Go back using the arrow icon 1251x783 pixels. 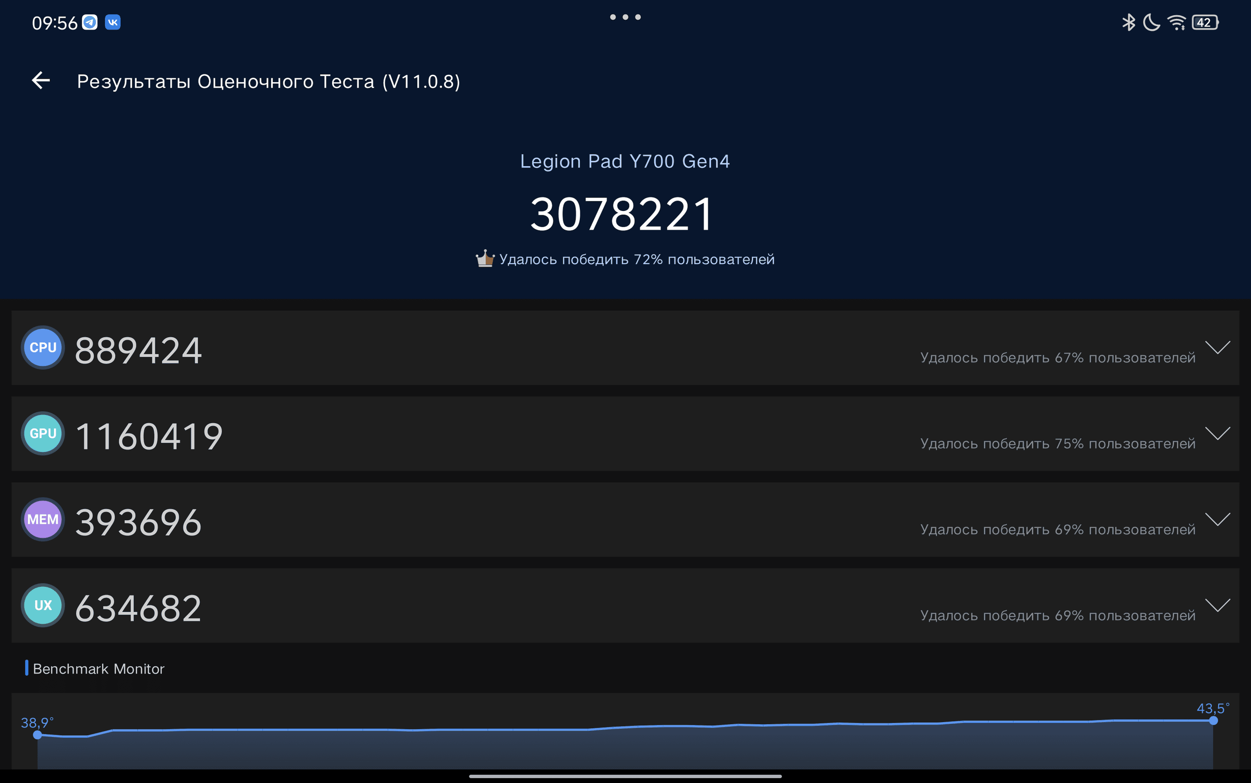pos(41,80)
